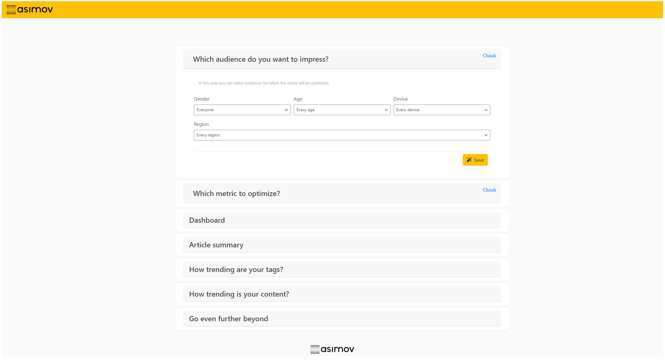Click the Region label
This screenshot has width=665, height=361.
coord(201,124)
